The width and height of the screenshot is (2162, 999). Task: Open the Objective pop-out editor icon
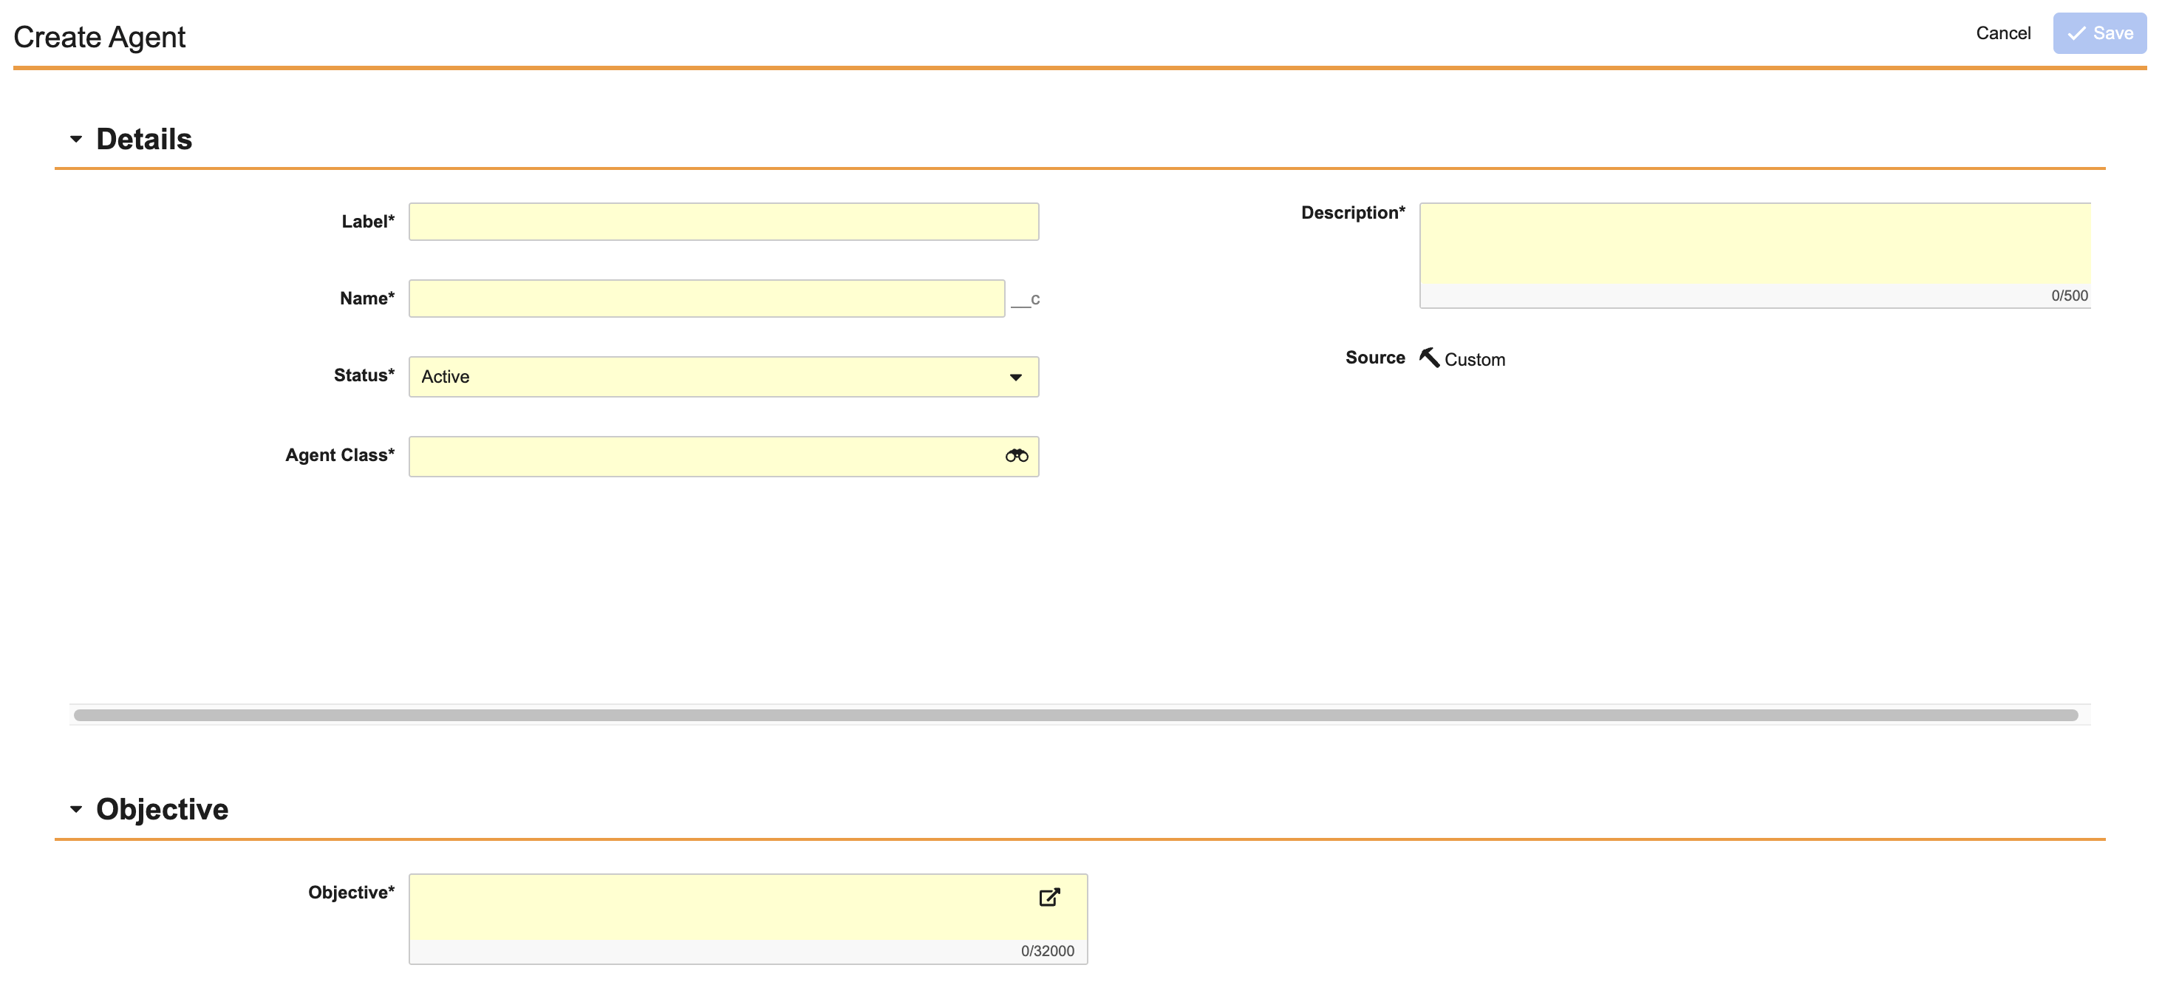tap(1049, 896)
